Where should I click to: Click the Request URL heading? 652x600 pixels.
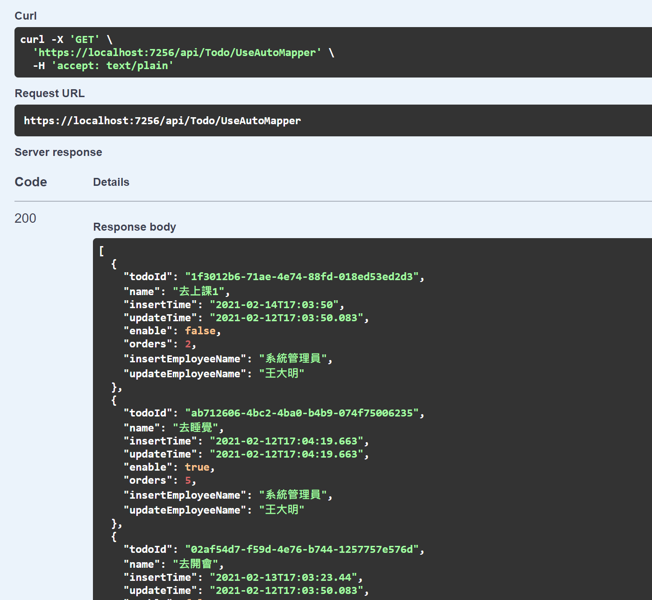click(x=50, y=93)
